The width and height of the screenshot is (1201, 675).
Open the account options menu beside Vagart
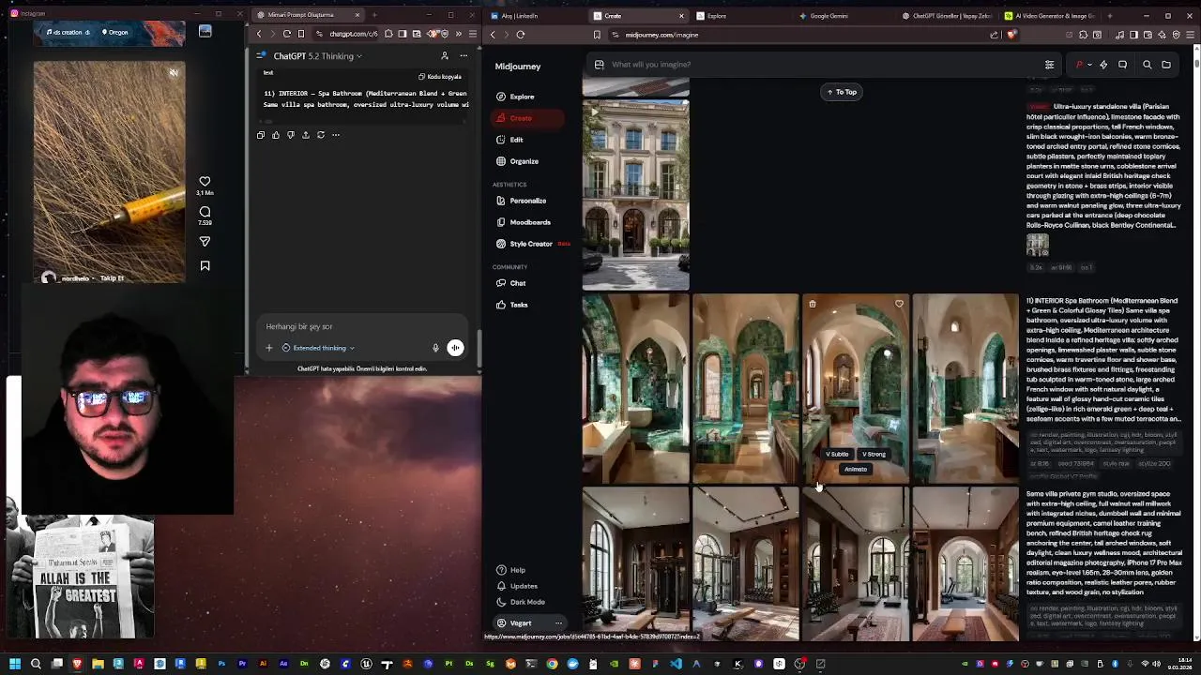(x=558, y=623)
